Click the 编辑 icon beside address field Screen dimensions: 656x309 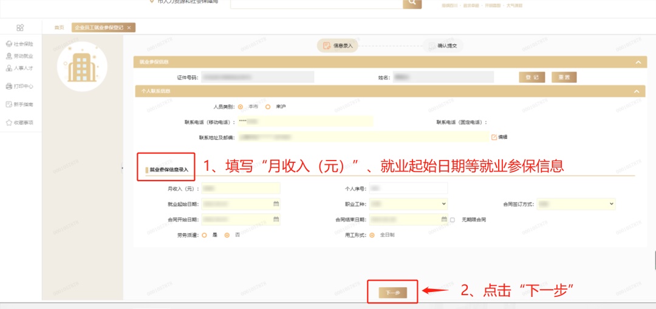[494, 138]
